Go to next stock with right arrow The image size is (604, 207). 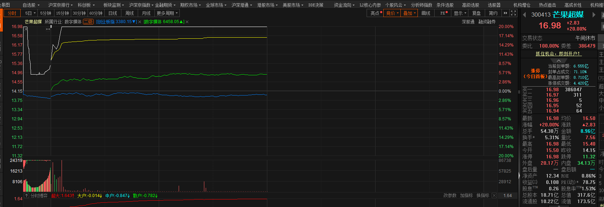point(594,15)
